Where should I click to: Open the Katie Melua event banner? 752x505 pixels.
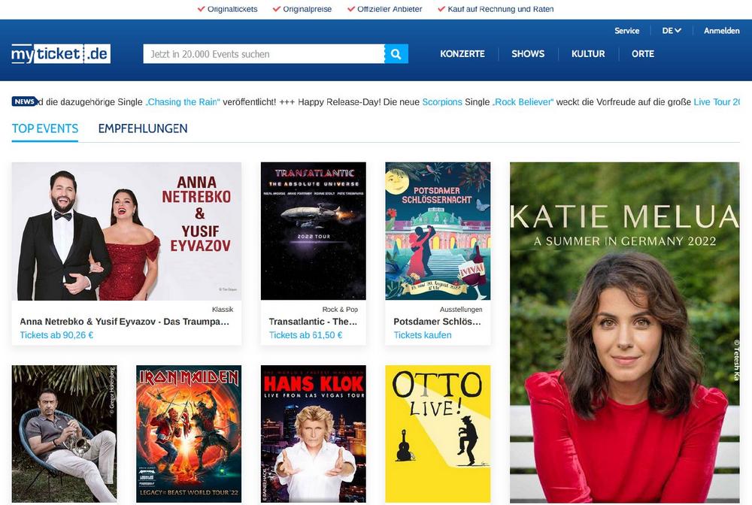[624, 331]
